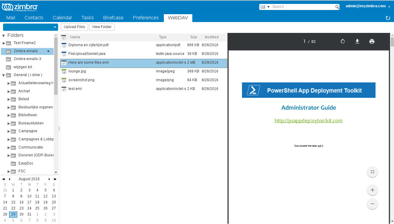
Task: Go to previous year in mini calendar
Action: (4, 179)
